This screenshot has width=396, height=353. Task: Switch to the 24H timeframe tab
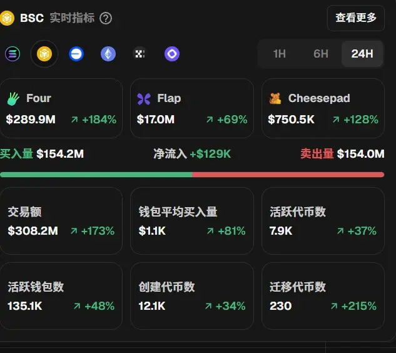click(362, 54)
